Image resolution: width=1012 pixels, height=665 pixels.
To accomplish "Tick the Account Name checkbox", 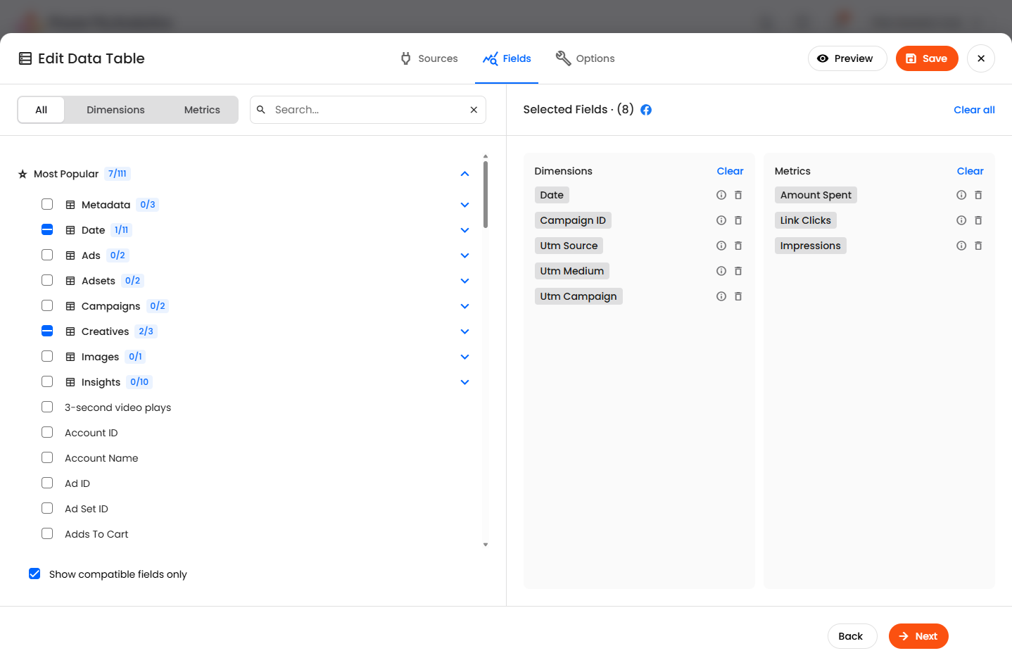I will point(47,458).
